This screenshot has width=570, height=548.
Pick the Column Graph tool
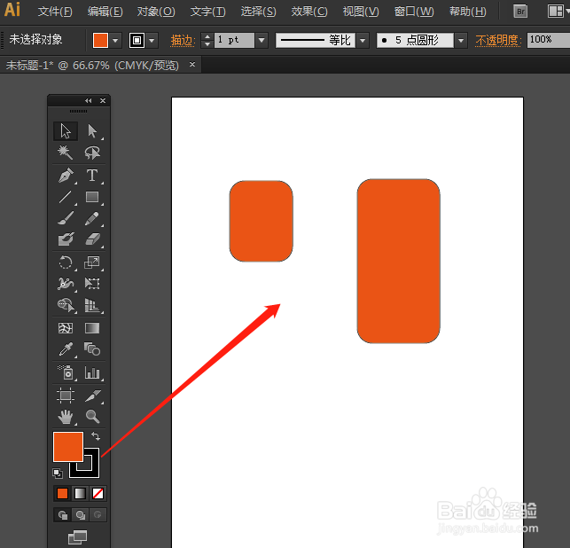[92, 372]
